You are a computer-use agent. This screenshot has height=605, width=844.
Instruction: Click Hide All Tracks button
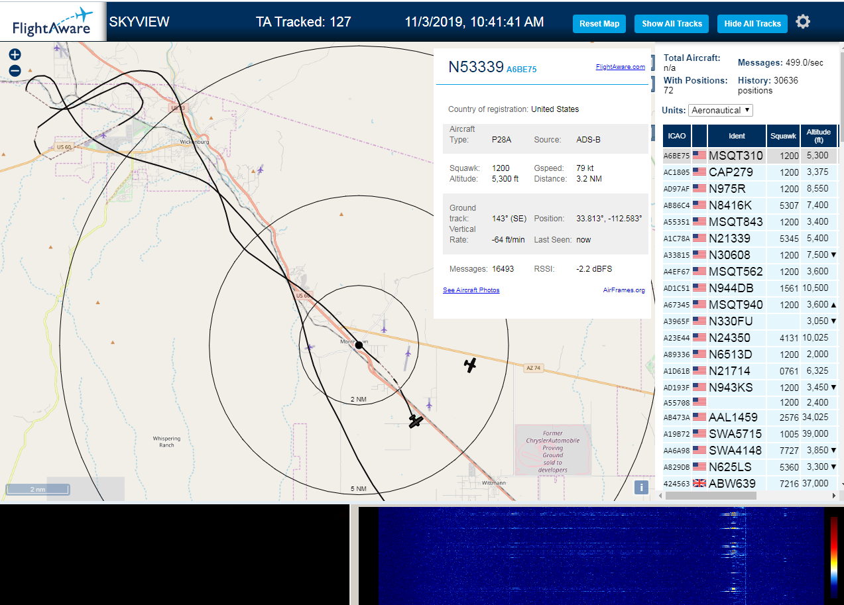click(753, 24)
